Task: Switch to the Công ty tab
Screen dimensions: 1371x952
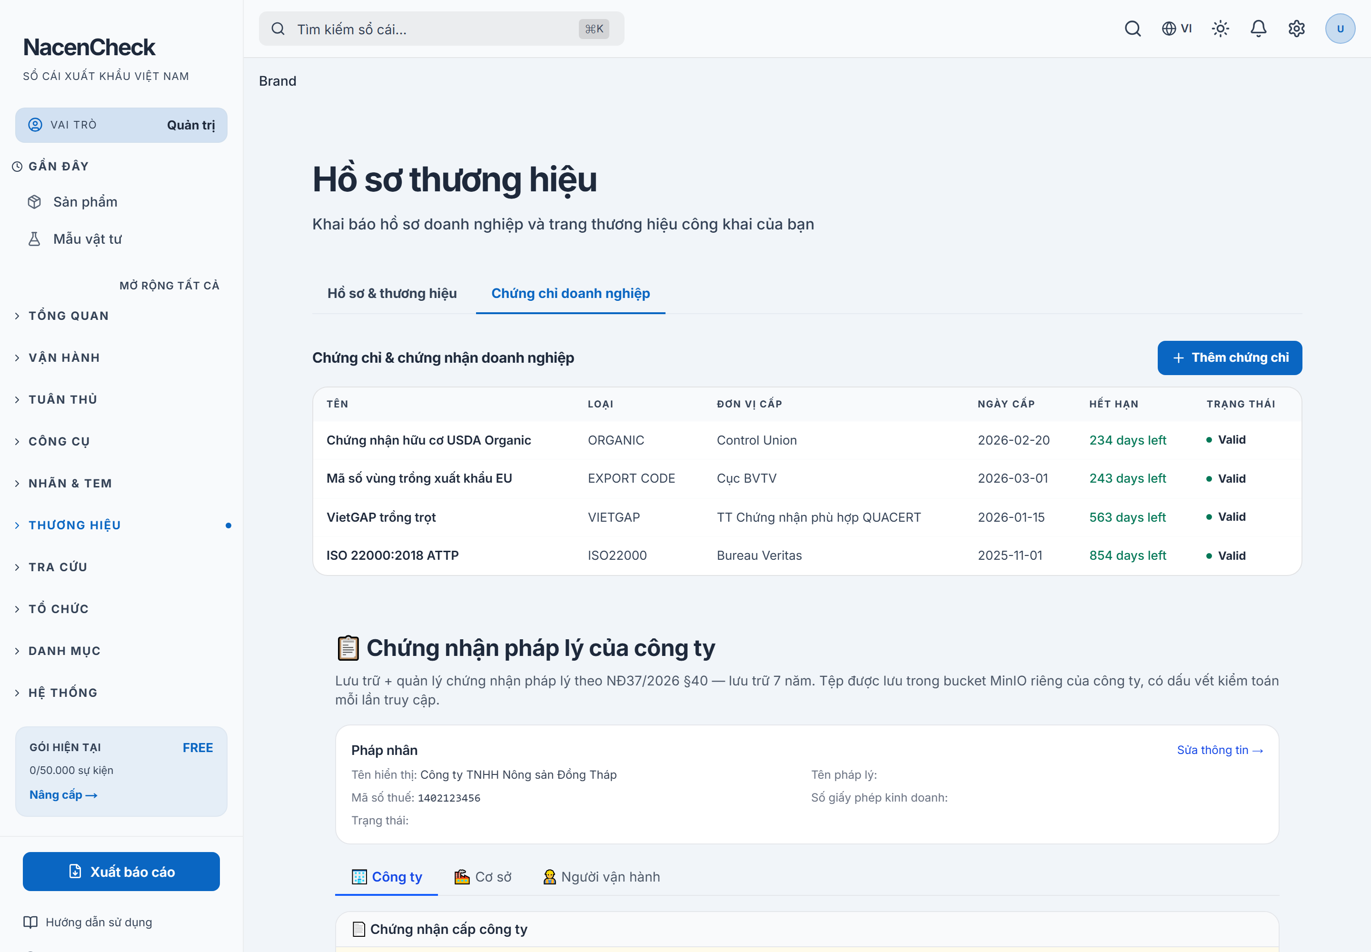Action: tap(387, 877)
